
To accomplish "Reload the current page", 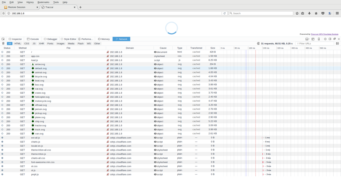I will tap(225, 13).
